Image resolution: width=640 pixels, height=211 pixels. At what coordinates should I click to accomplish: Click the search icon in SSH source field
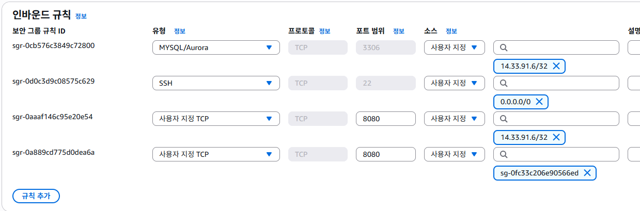pos(504,83)
